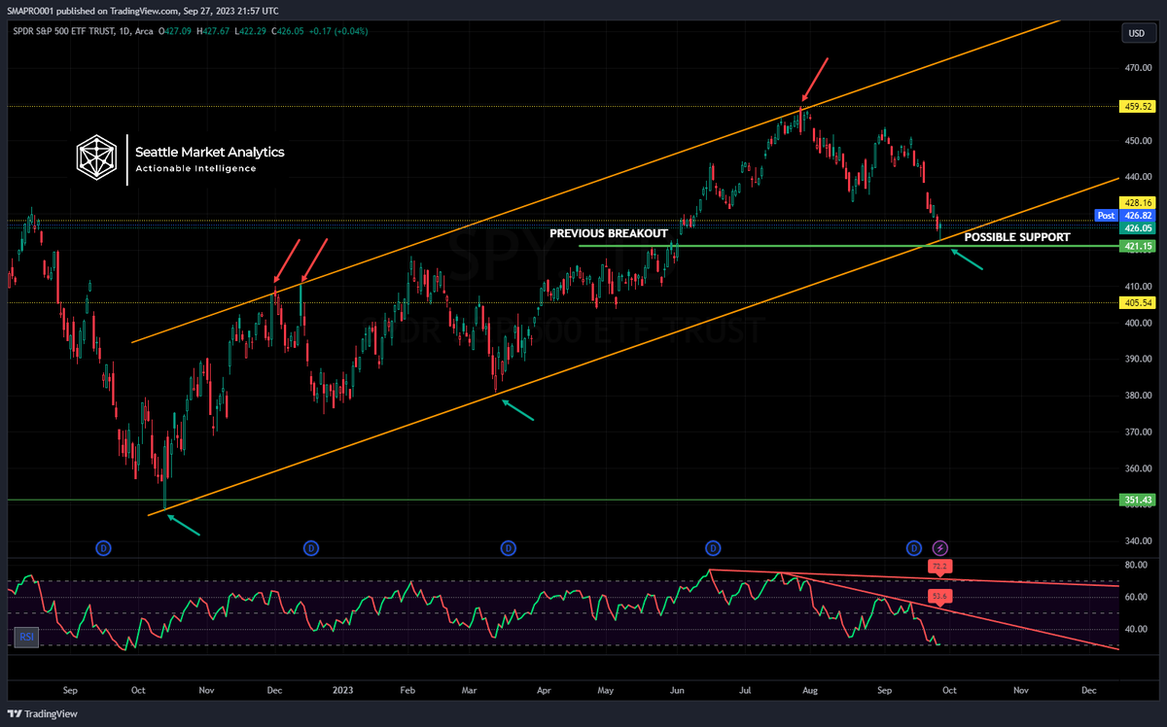
Task: Click the 72.2 RSI trendline label
Action: pos(939,565)
